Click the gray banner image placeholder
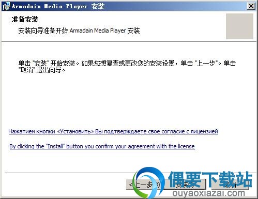Image resolution: width=258 pixels, height=199 pixels. click(239, 26)
